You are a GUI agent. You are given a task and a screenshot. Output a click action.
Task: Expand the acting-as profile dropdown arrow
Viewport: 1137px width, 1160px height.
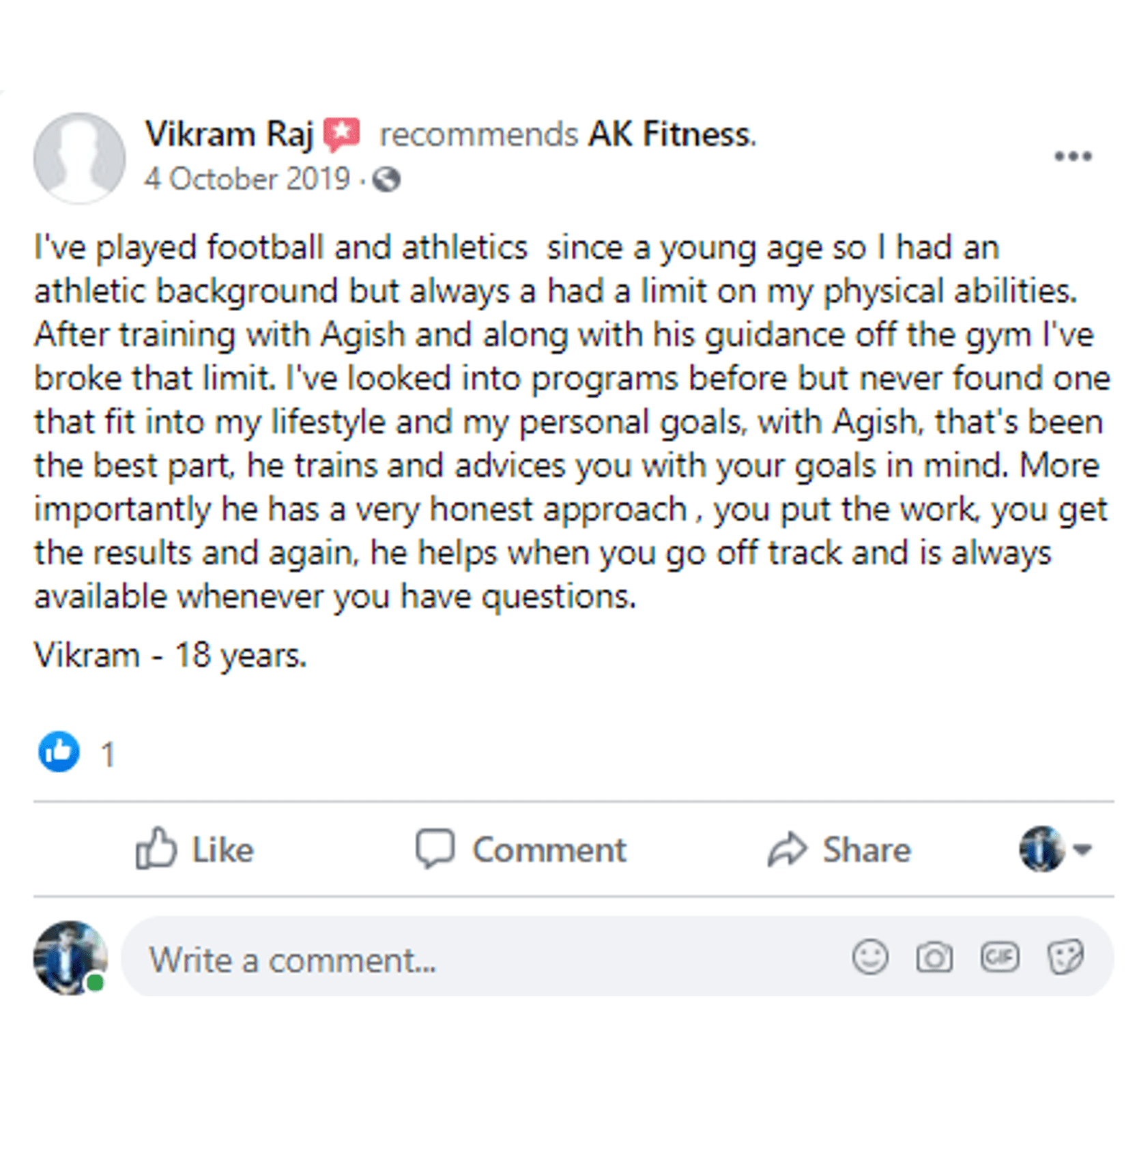click(1082, 850)
